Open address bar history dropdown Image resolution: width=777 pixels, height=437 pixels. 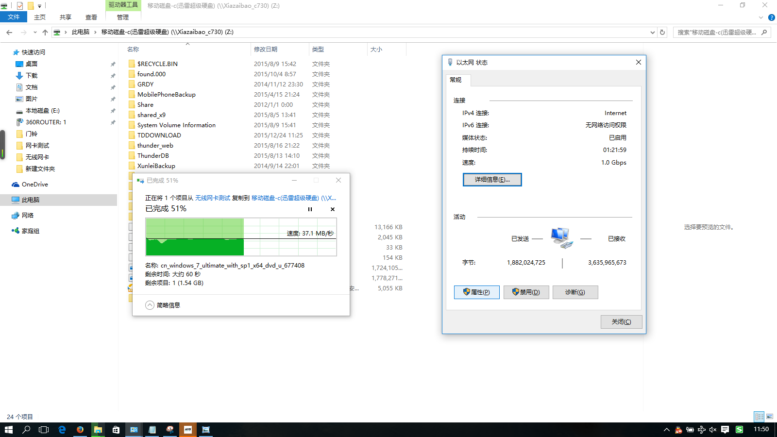click(652, 32)
